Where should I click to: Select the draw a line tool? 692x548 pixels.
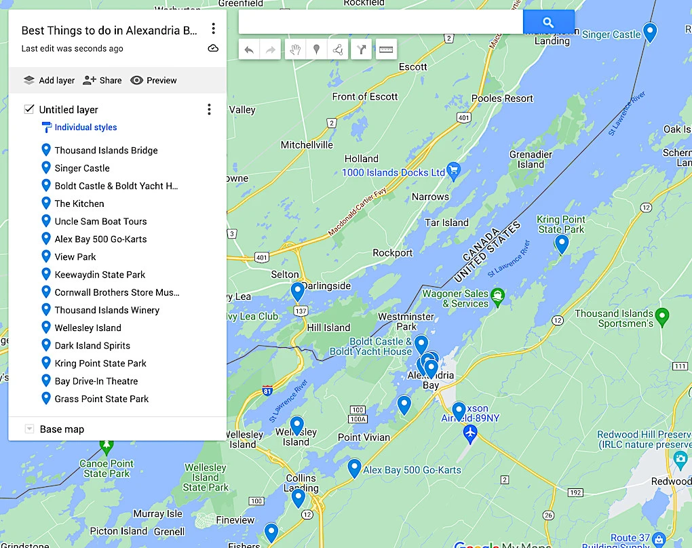(338, 50)
